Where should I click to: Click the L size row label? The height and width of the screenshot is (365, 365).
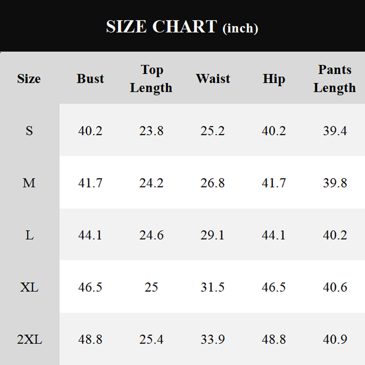click(29, 235)
